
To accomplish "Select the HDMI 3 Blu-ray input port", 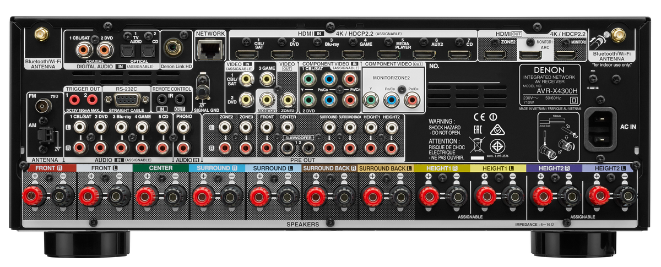I will click(x=318, y=55).
